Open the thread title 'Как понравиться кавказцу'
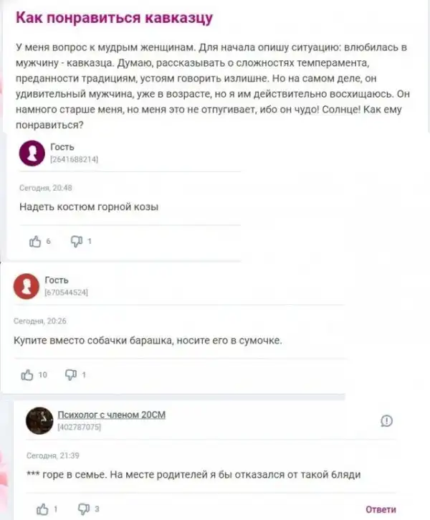The height and width of the screenshot is (520, 430). (x=114, y=18)
